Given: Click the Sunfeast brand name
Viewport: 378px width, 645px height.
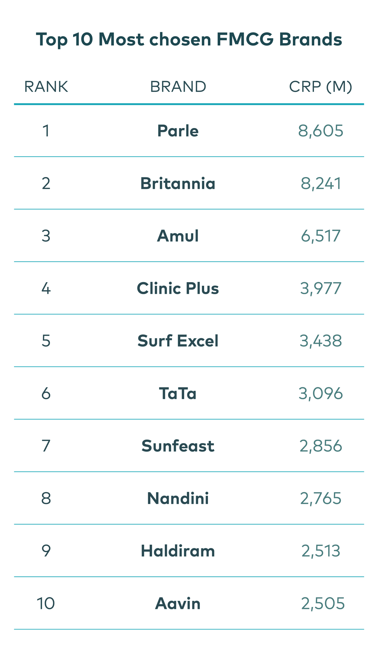Looking at the screenshot, I should [178, 446].
